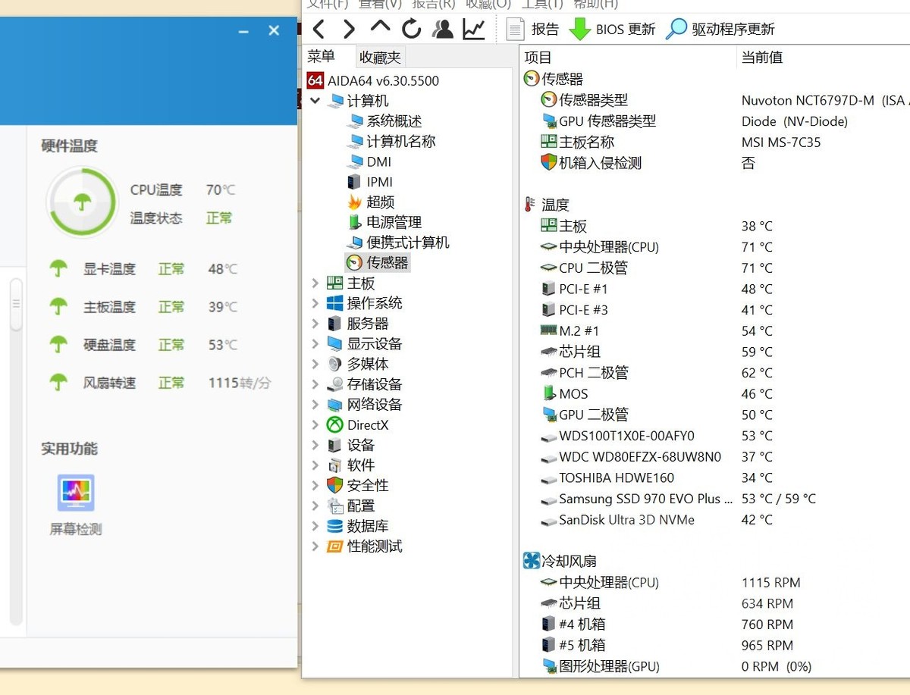This screenshot has width=910, height=695.
Task: Select the WDS100T1X0E-00AFY0 drive row
Action: point(715,437)
